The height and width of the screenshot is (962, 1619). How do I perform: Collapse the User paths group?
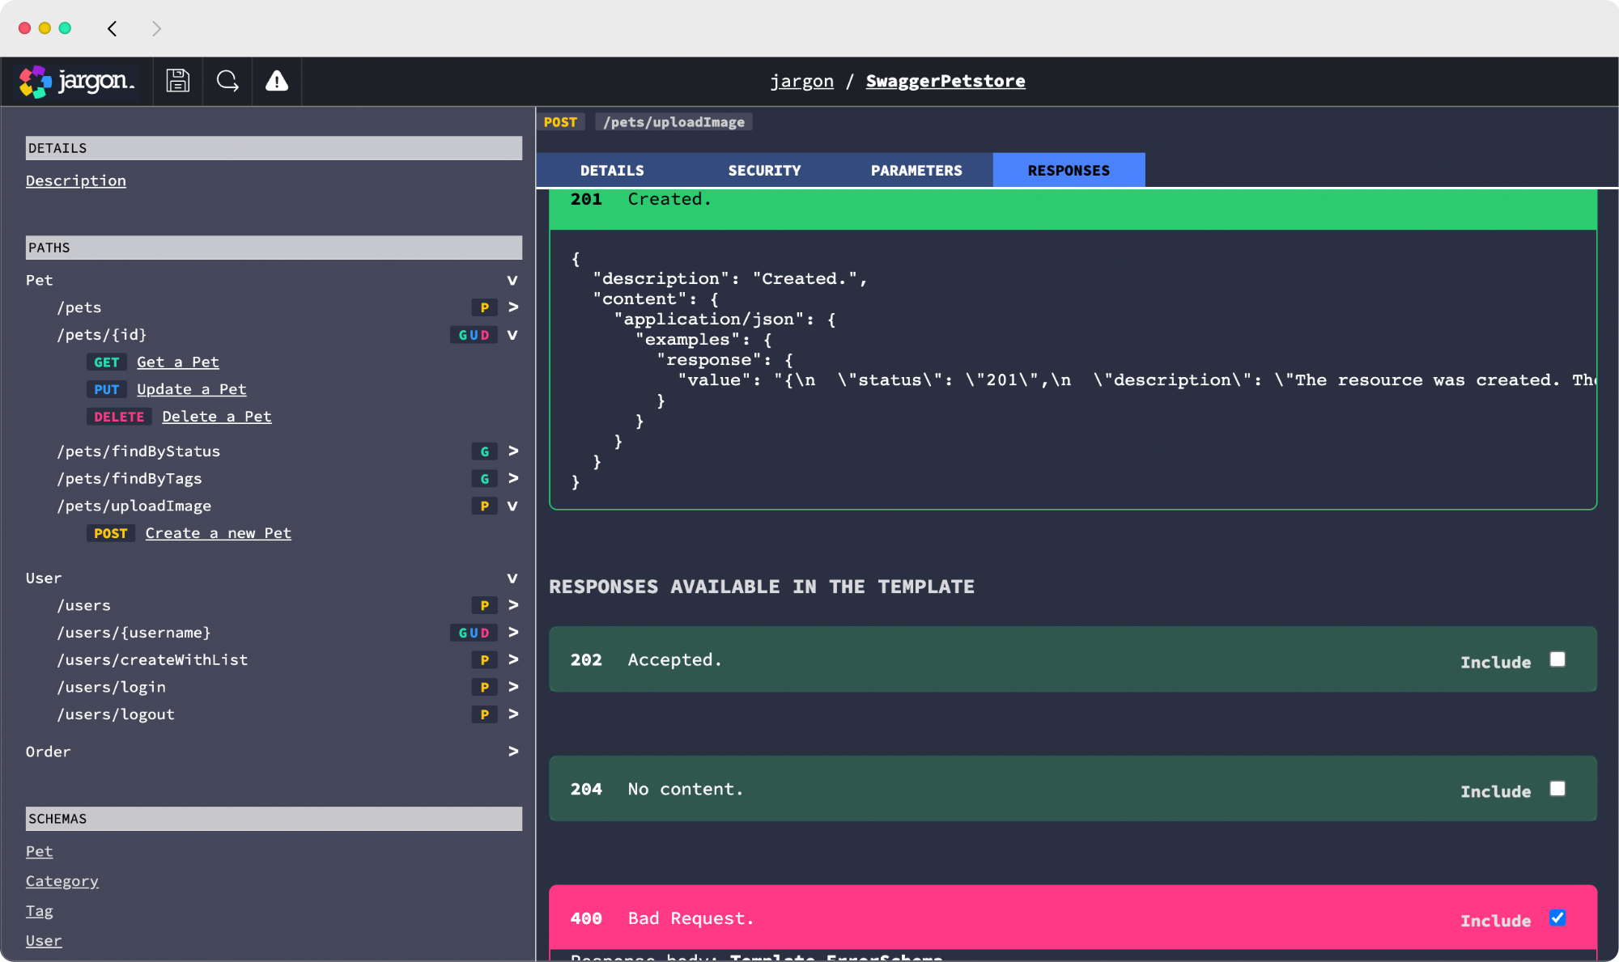click(512, 578)
